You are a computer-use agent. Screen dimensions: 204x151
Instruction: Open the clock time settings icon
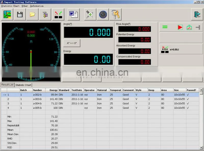click(103, 14)
